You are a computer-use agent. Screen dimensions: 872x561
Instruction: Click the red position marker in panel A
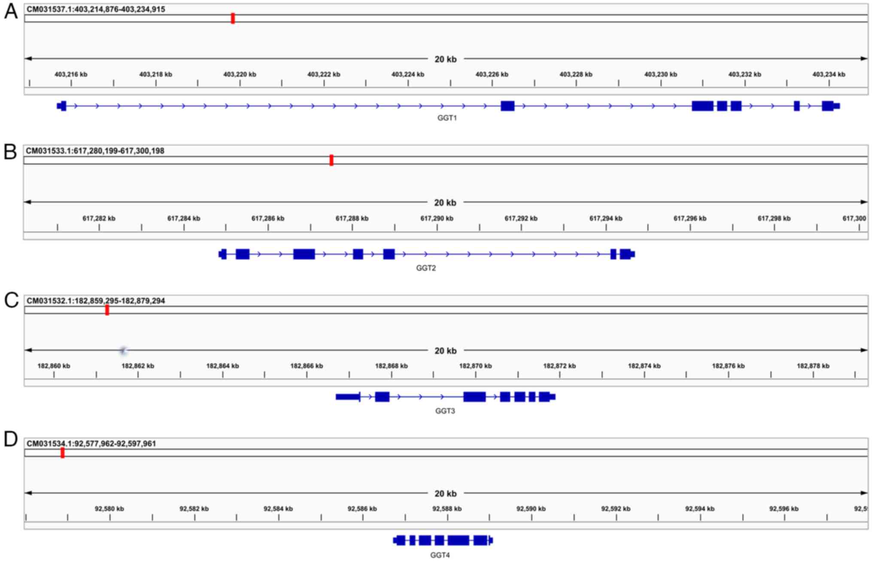coord(233,18)
